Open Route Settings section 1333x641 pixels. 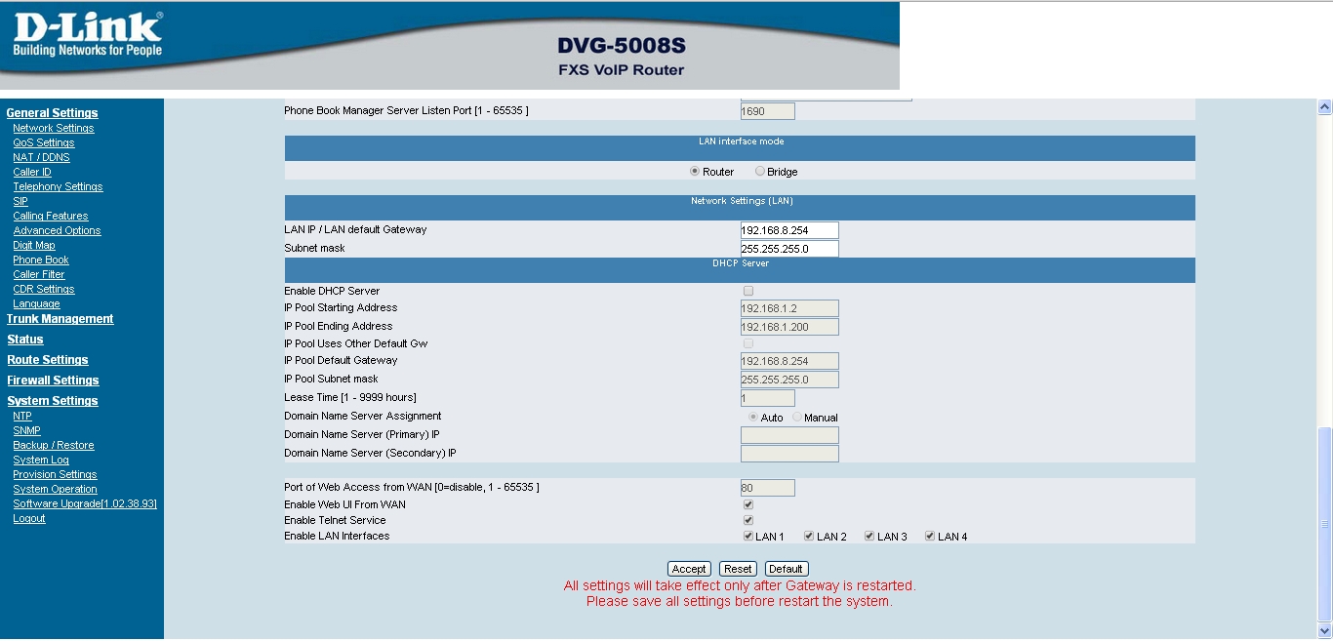tap(47, 360)
